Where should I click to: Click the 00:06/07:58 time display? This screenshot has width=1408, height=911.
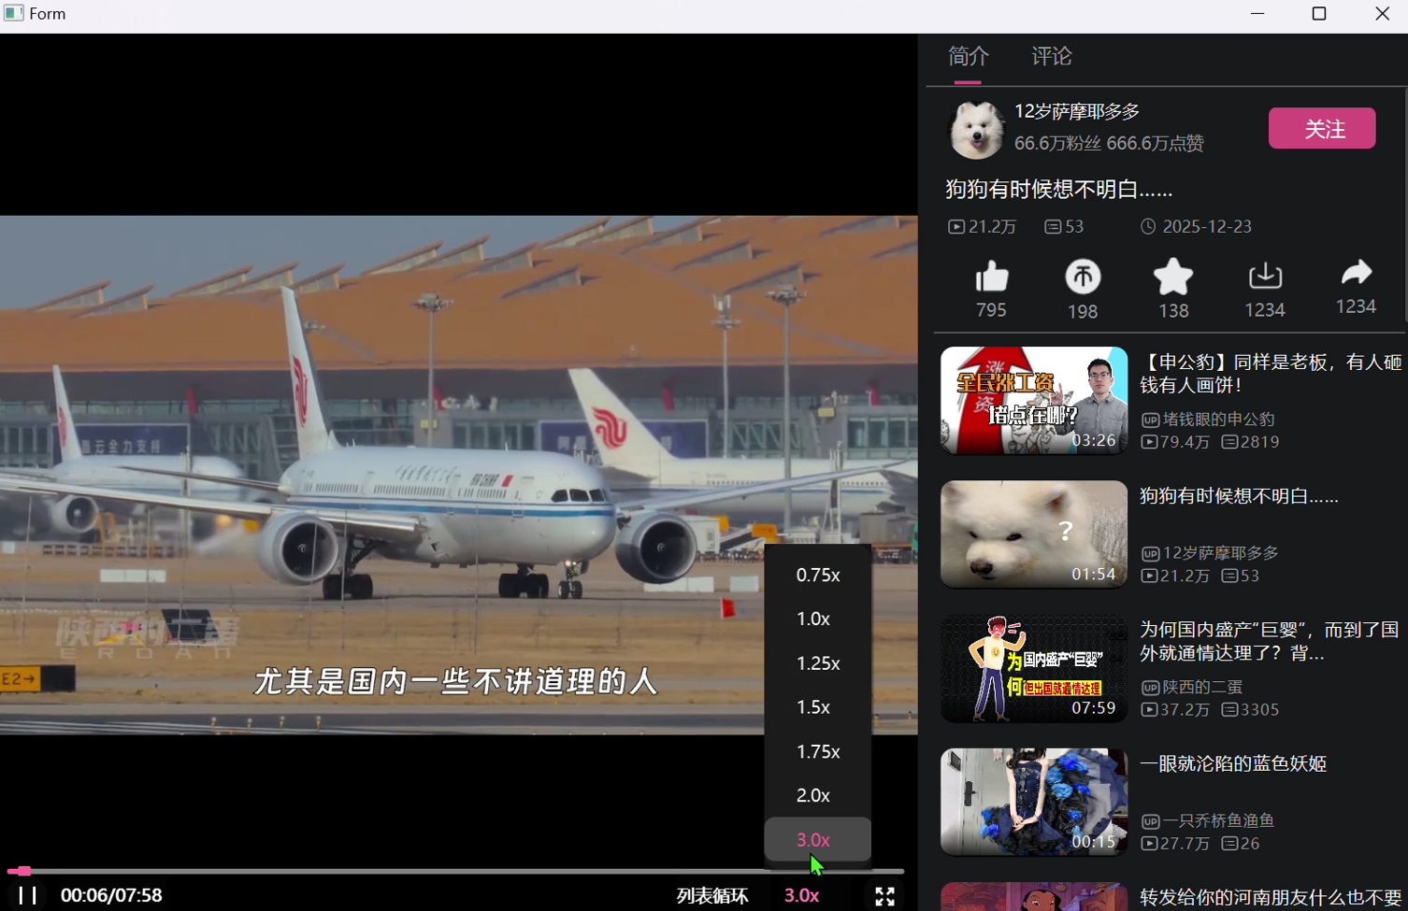click(111, 895)
